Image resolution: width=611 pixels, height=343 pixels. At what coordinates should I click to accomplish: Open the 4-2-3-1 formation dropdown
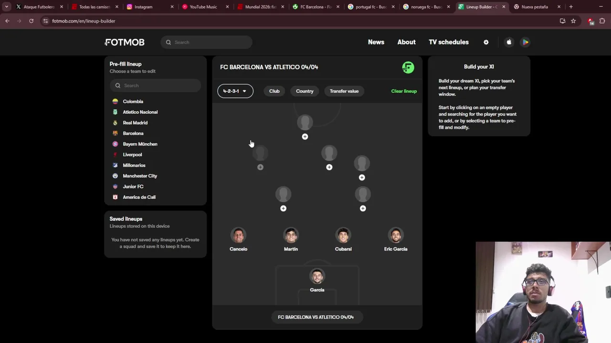pyautogui.click(x=235, y=91)
